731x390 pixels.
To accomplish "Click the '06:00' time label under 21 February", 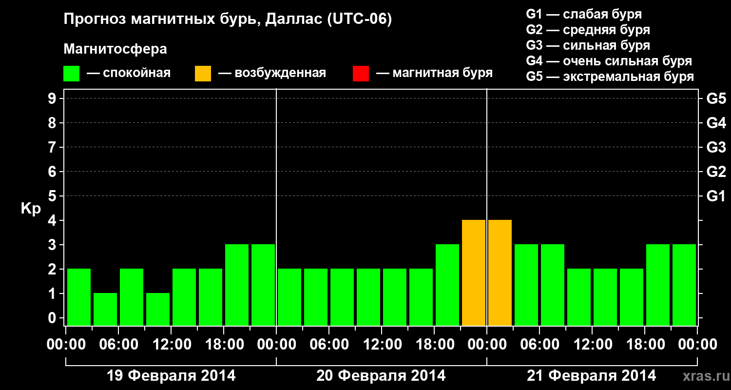I will pos(539,345).
